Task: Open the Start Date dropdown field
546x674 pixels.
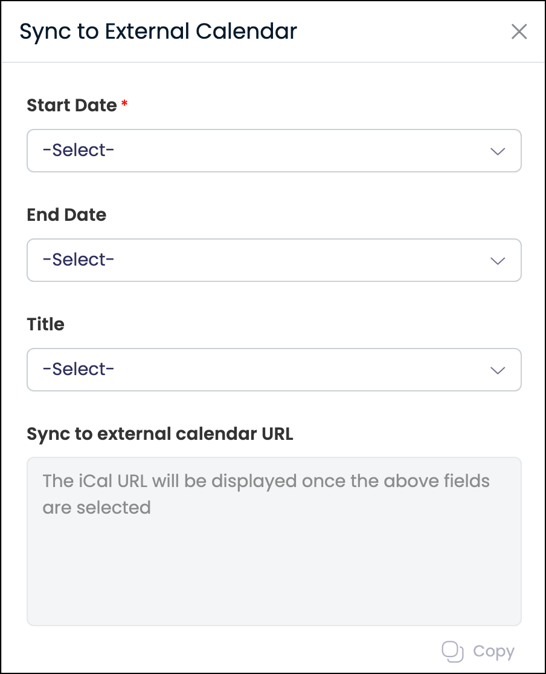Action: coord(274,151)
